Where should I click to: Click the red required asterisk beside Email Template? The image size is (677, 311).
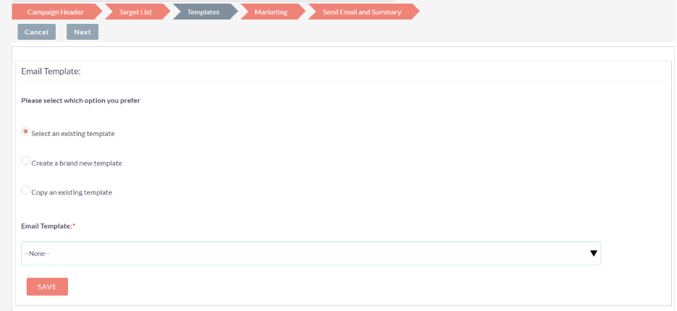click(x=74, y=226)
